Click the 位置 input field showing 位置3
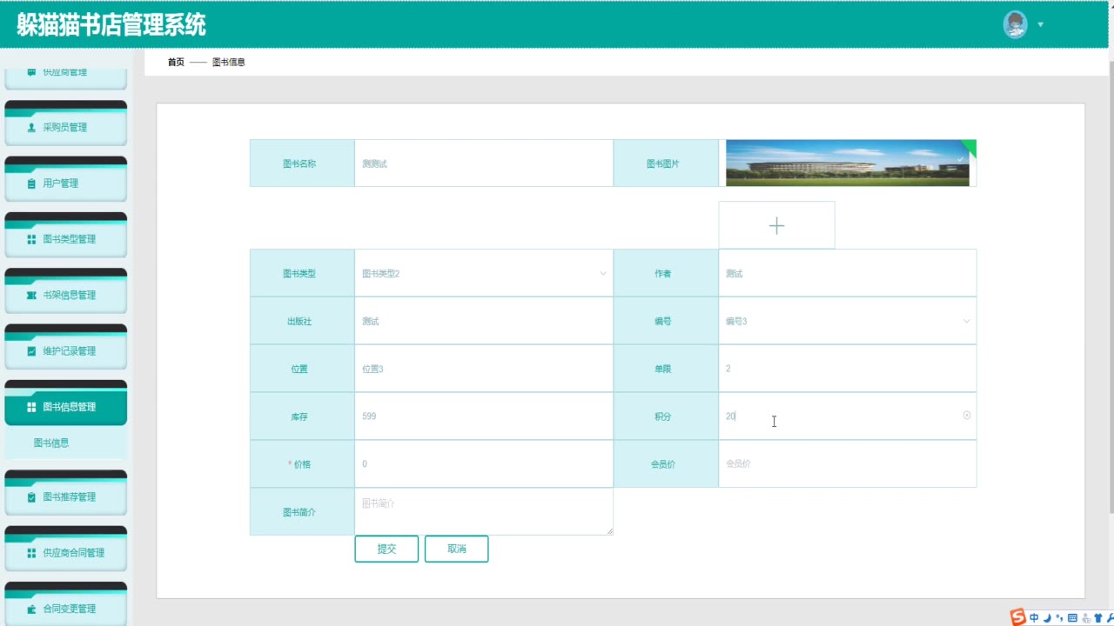Viewport: 1114px width, 626px height. [x=484, y=369]
